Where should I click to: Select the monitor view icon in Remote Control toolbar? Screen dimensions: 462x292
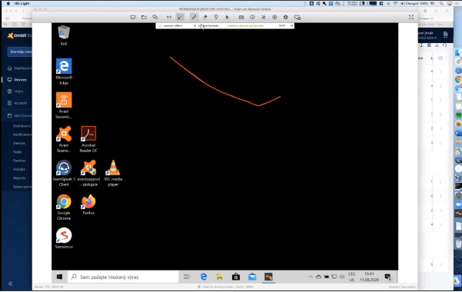coord(133,18)
